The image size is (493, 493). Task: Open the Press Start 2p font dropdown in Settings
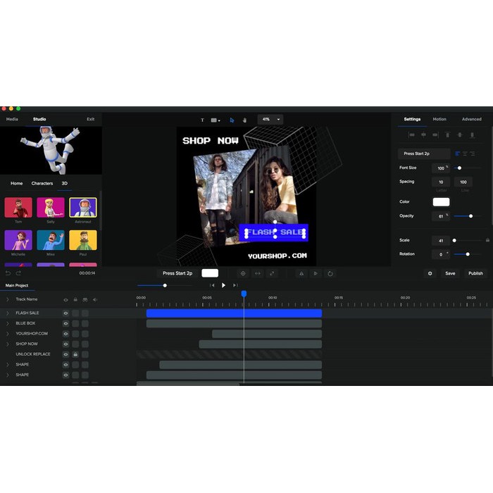424,154
